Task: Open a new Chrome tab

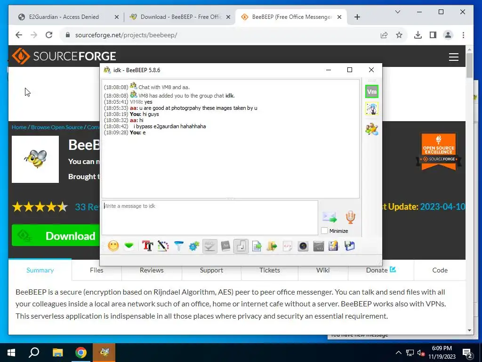Action: [x=357, y=17]
